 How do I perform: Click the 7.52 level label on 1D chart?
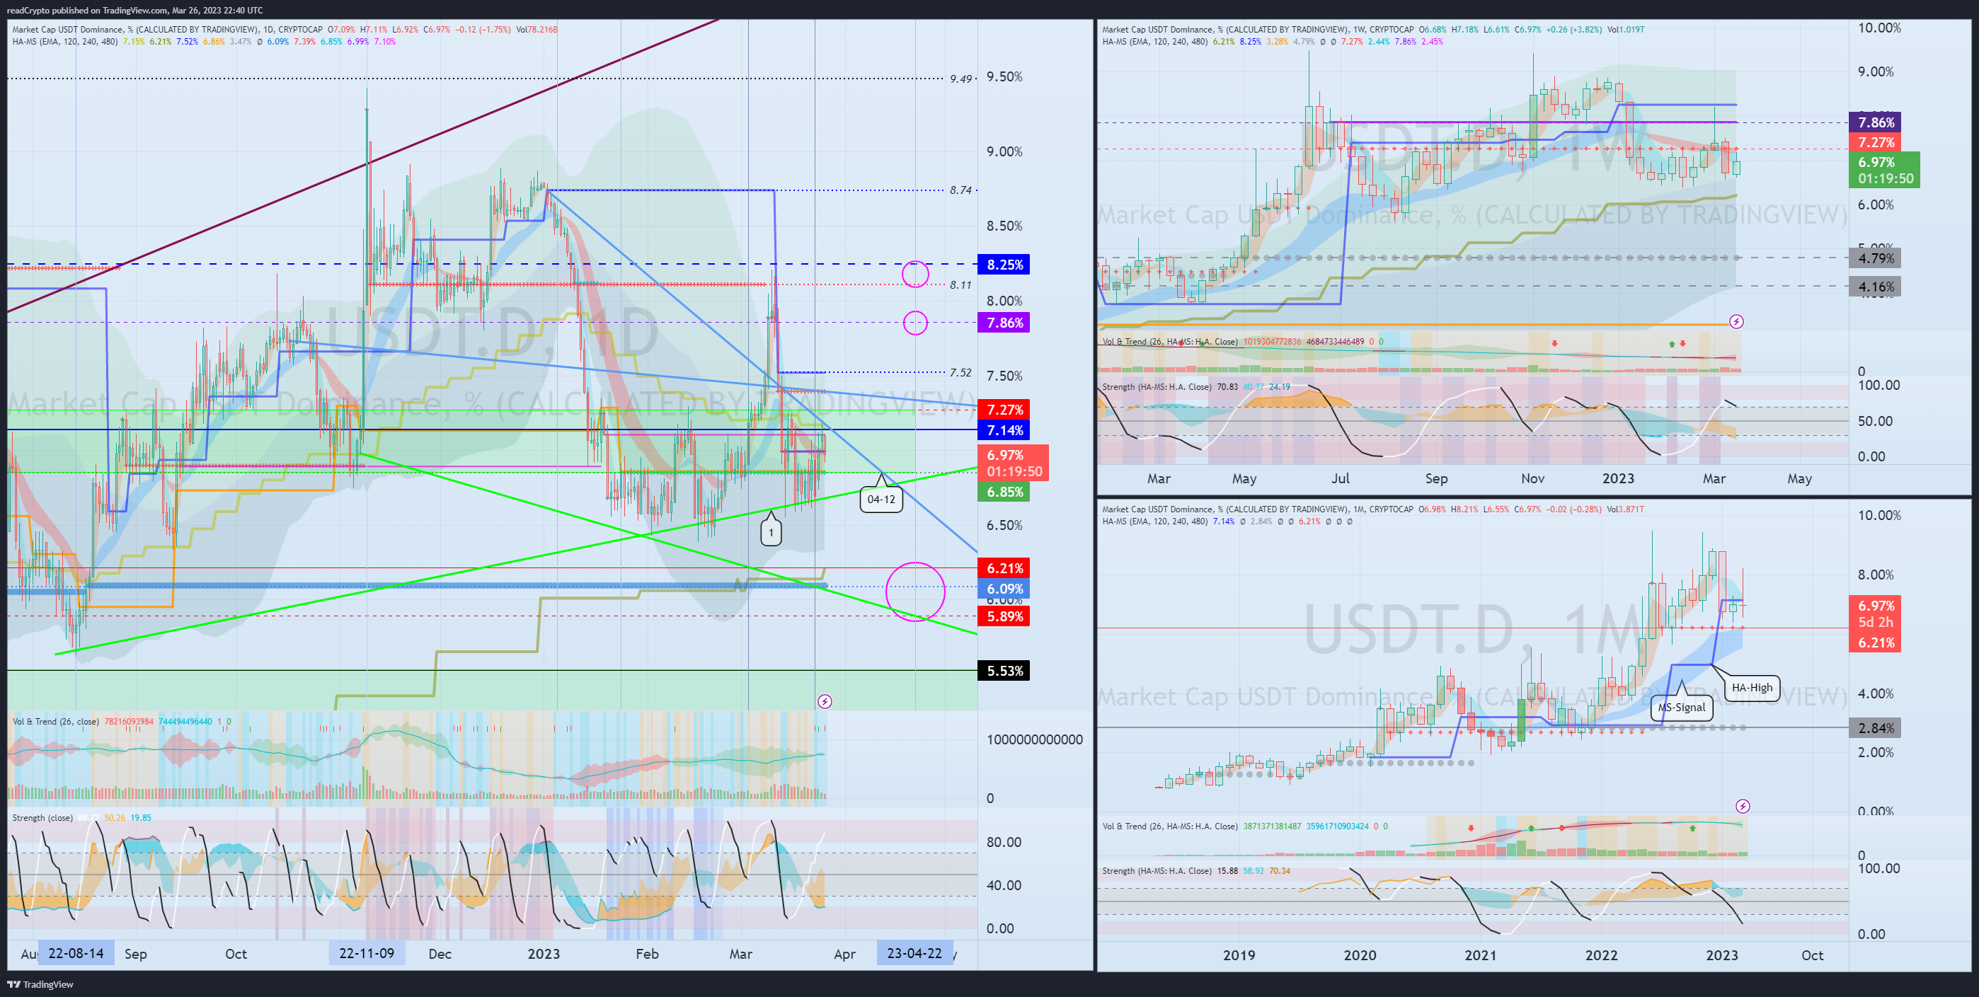pyautogui.click(x=960, y=372)
